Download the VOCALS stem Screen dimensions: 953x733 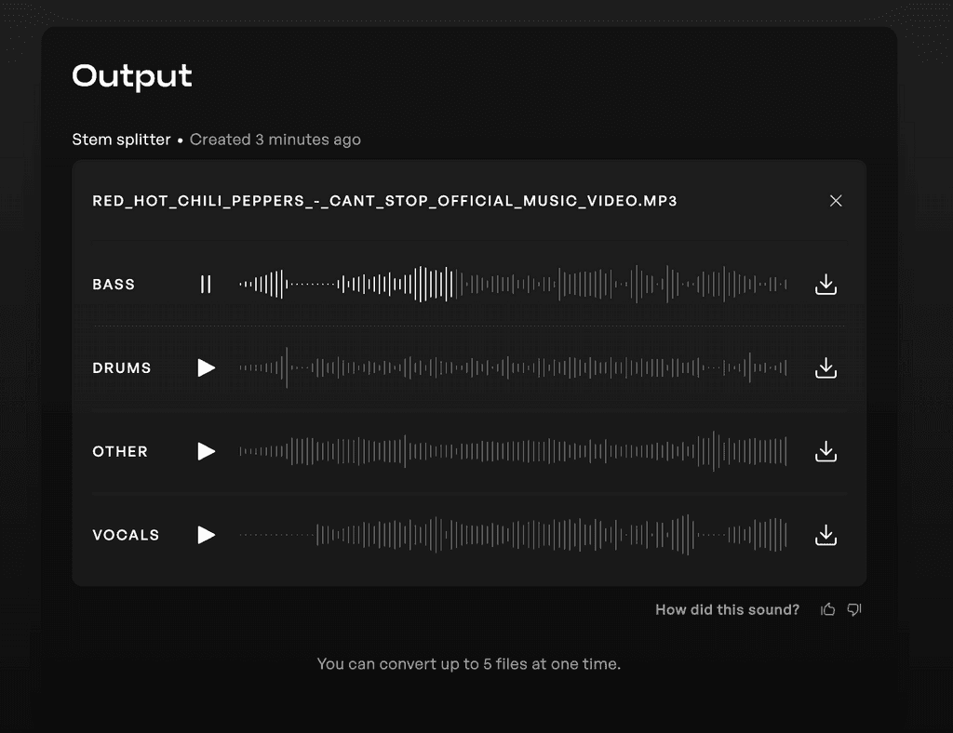pos(825,535)
